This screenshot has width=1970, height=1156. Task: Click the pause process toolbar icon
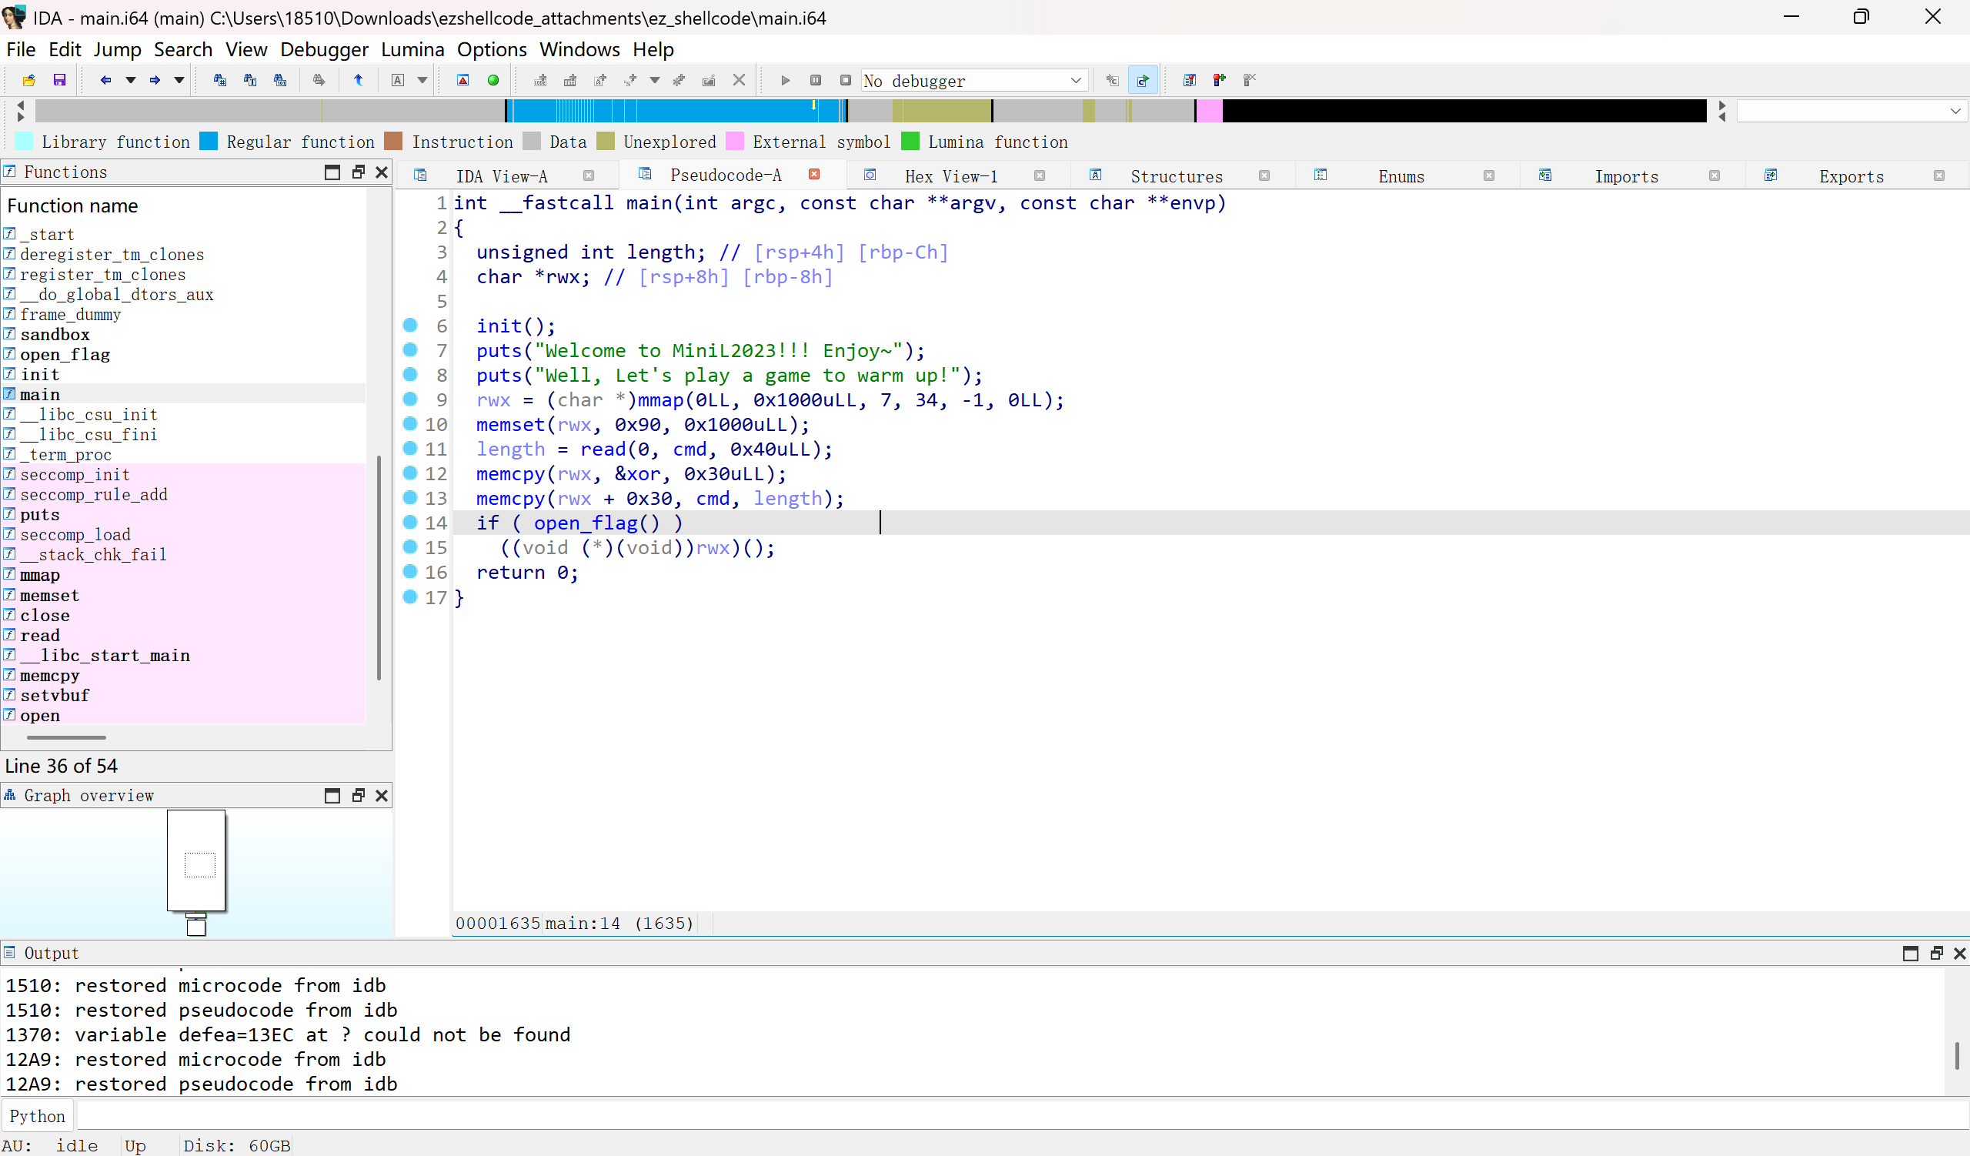816,81
